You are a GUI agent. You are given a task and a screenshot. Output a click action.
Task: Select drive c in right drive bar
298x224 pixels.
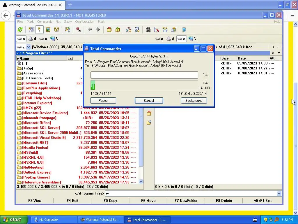(159, 39)
